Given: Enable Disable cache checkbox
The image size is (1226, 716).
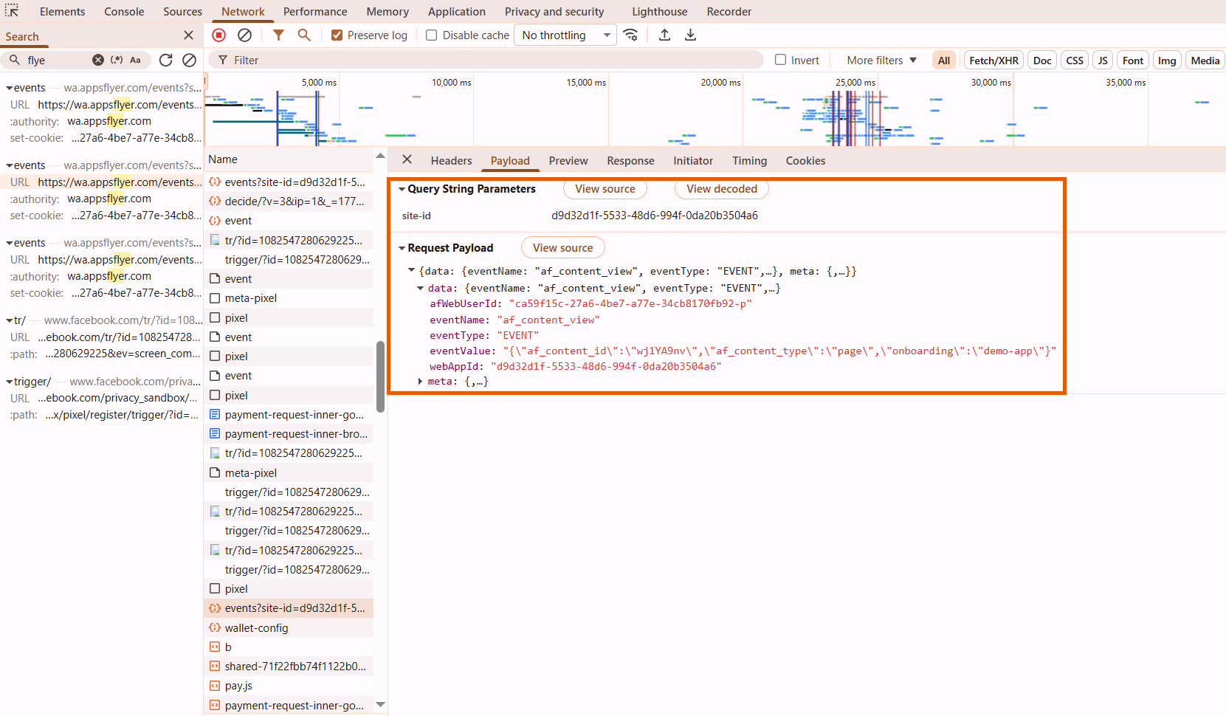Looking at the screenshot, I should pyautogui.click(x=432, y=35).
